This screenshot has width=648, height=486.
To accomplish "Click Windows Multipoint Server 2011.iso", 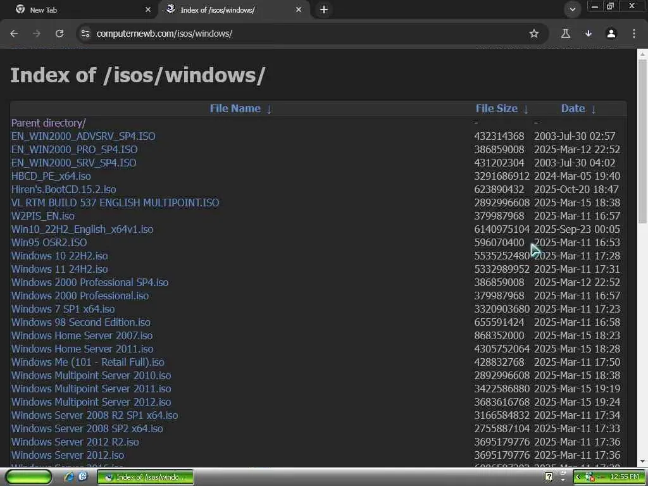I will 91,389.
